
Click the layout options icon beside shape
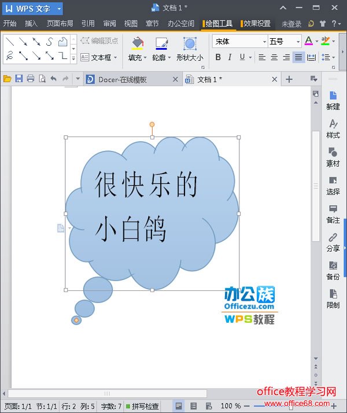click(x=61, y=228)
